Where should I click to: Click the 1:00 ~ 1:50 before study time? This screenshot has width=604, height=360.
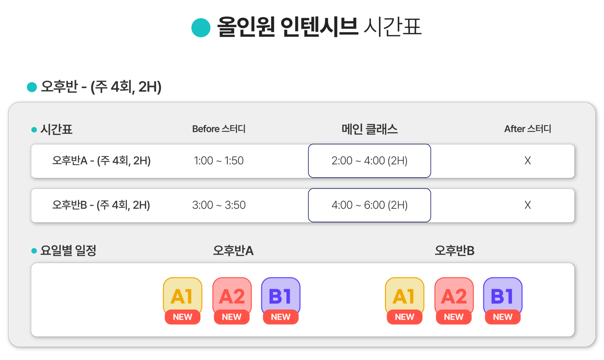tap(219, 161)
